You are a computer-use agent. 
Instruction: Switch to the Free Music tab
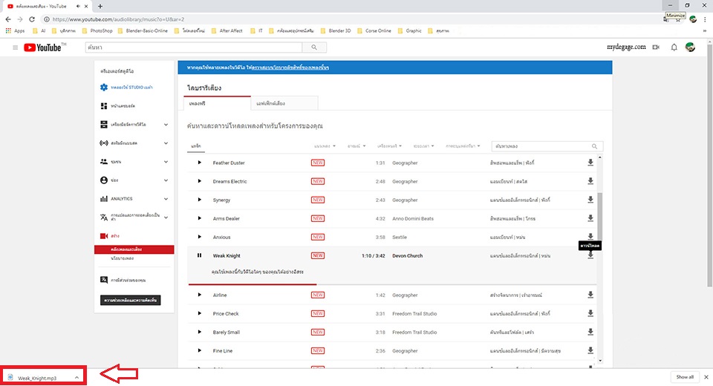tap(217, 103)
